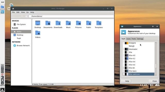Select the Xfce-4.6 theme
The width and height of the screenshot is (165, 92).
[138, 65]
